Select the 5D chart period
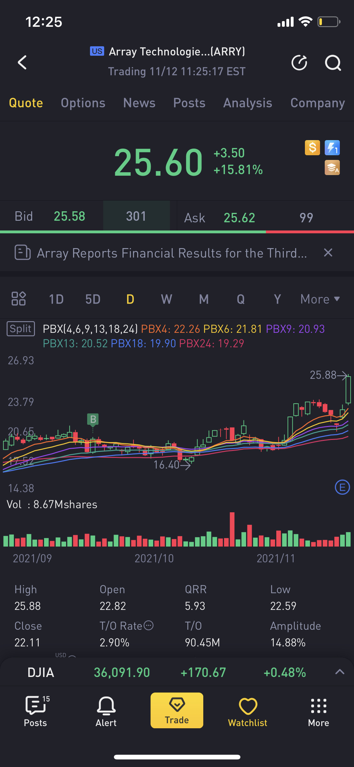Screen dimensions: 354x767 tap(93, 299)
